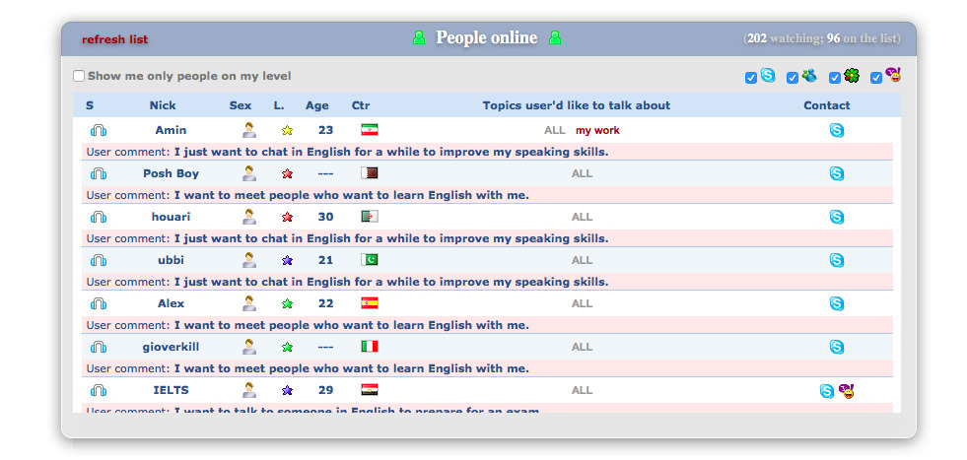Click the Spain flag in Alex's row
Viewport: 967px width, 460px height.
pos(370,303)
